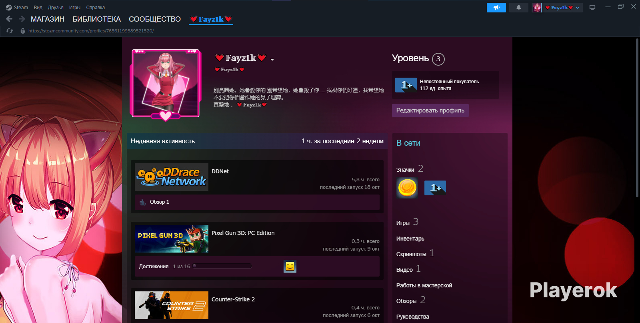640x323 pixels.
Task: Click последний запуск 18 окт text
Action: coord(350,187)
